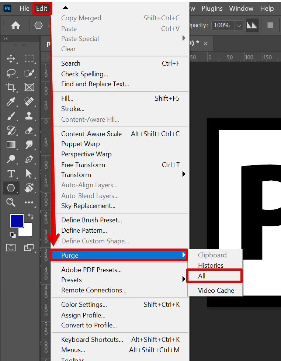Pick the Eyedropper tool
Screen dimensions: 281x361
(x=11, y=102)
